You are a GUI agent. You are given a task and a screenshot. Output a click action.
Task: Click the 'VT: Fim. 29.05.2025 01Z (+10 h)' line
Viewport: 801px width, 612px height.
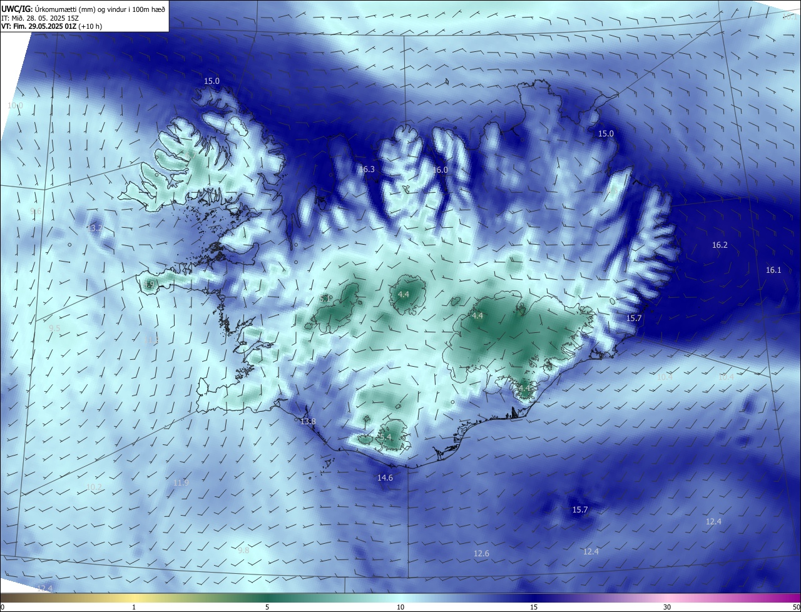tap(52, 26)
